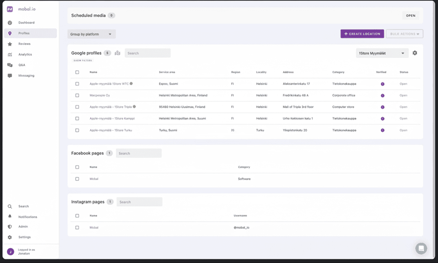Click the Notifications bell icon
The image size is (438, 263).
10,217
